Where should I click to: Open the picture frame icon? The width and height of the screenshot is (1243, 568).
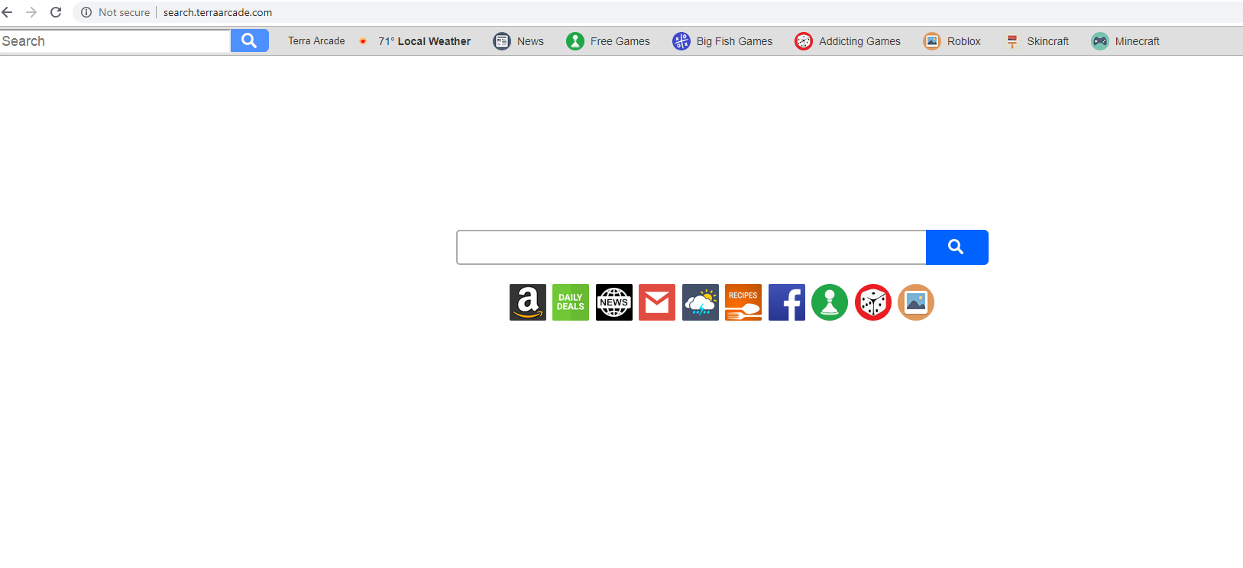tap(916, 302)
